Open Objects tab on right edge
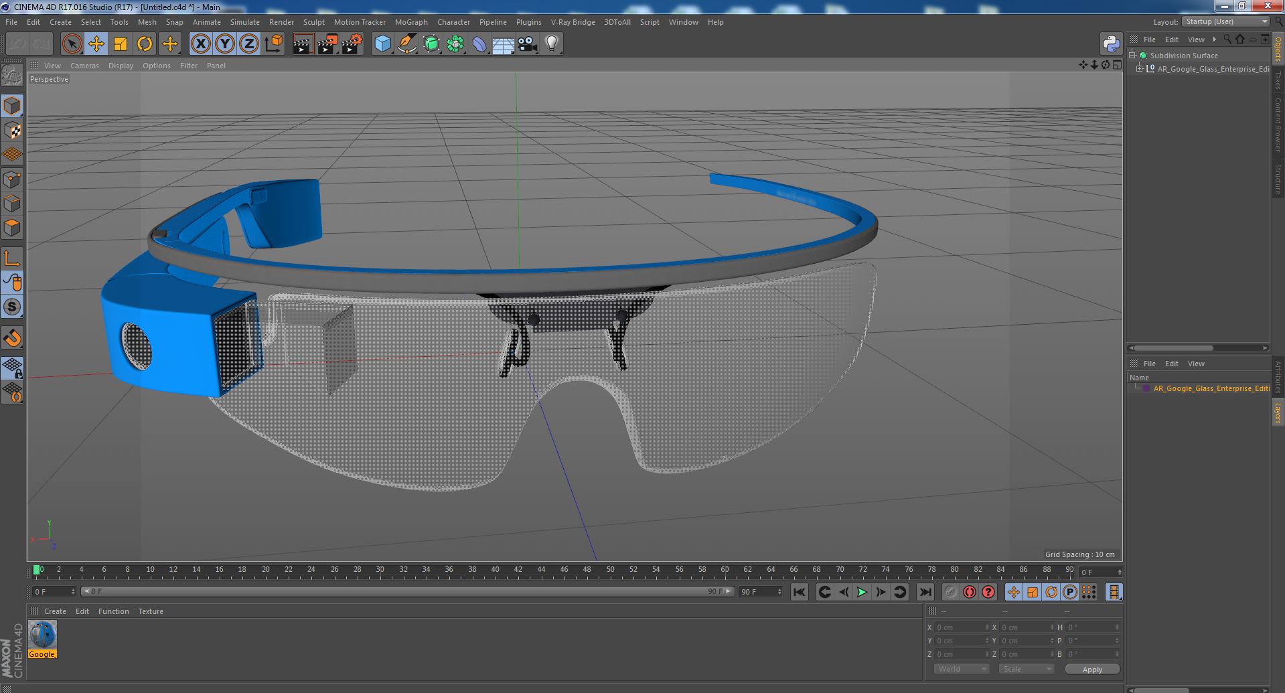 tap(1278, 50)
